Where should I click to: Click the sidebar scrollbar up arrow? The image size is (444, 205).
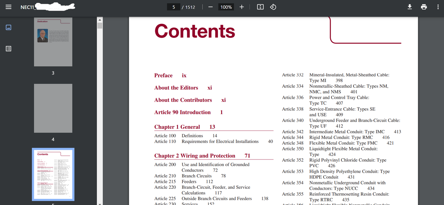pyautogui.click(x=100, y=19)
